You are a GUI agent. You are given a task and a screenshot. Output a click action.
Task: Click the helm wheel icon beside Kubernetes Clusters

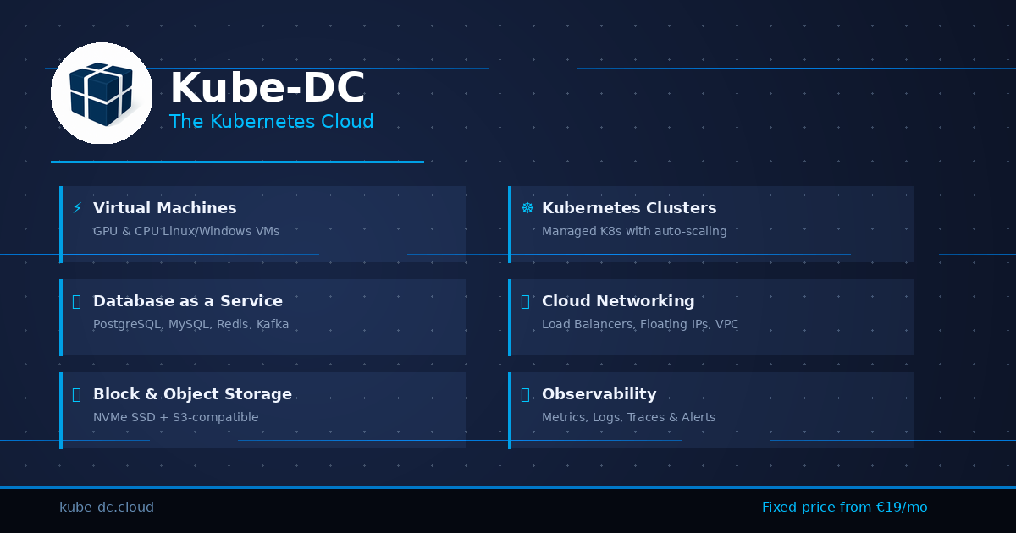click(x=527, y=208)
